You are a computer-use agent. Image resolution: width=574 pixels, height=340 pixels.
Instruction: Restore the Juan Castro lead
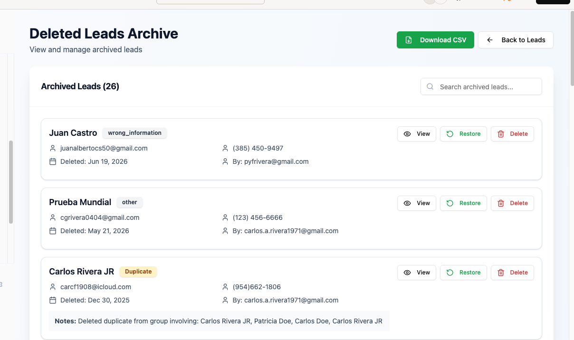coord(463,134)
